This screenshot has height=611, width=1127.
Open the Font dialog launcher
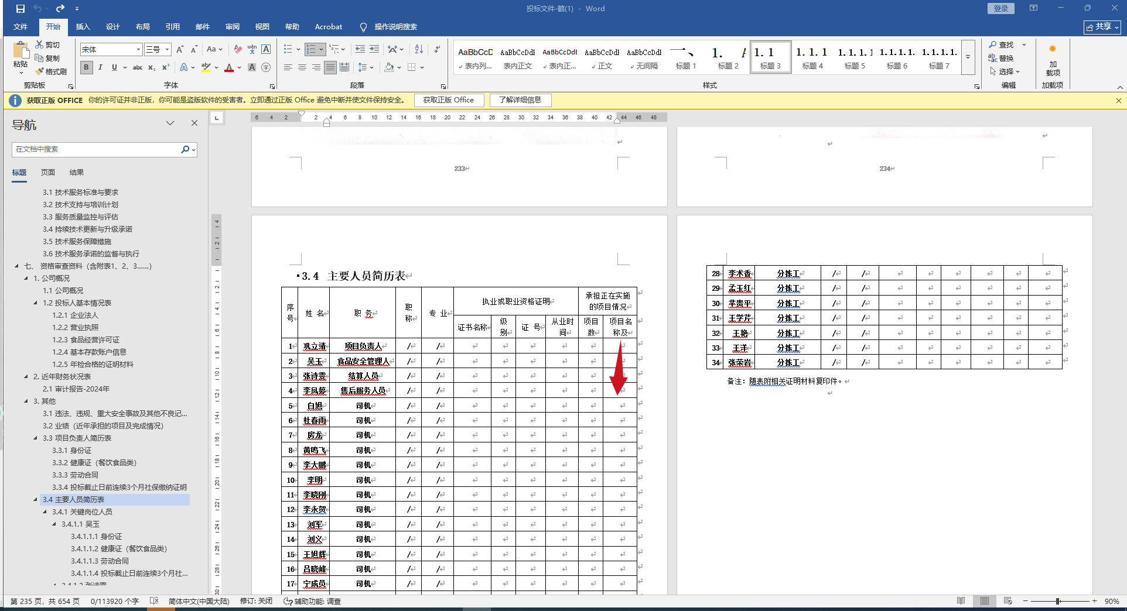(272, 86)
